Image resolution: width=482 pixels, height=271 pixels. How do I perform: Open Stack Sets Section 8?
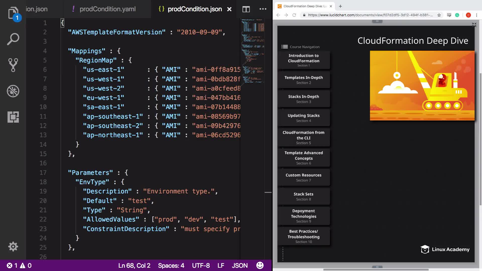click(x=304, y=196)
